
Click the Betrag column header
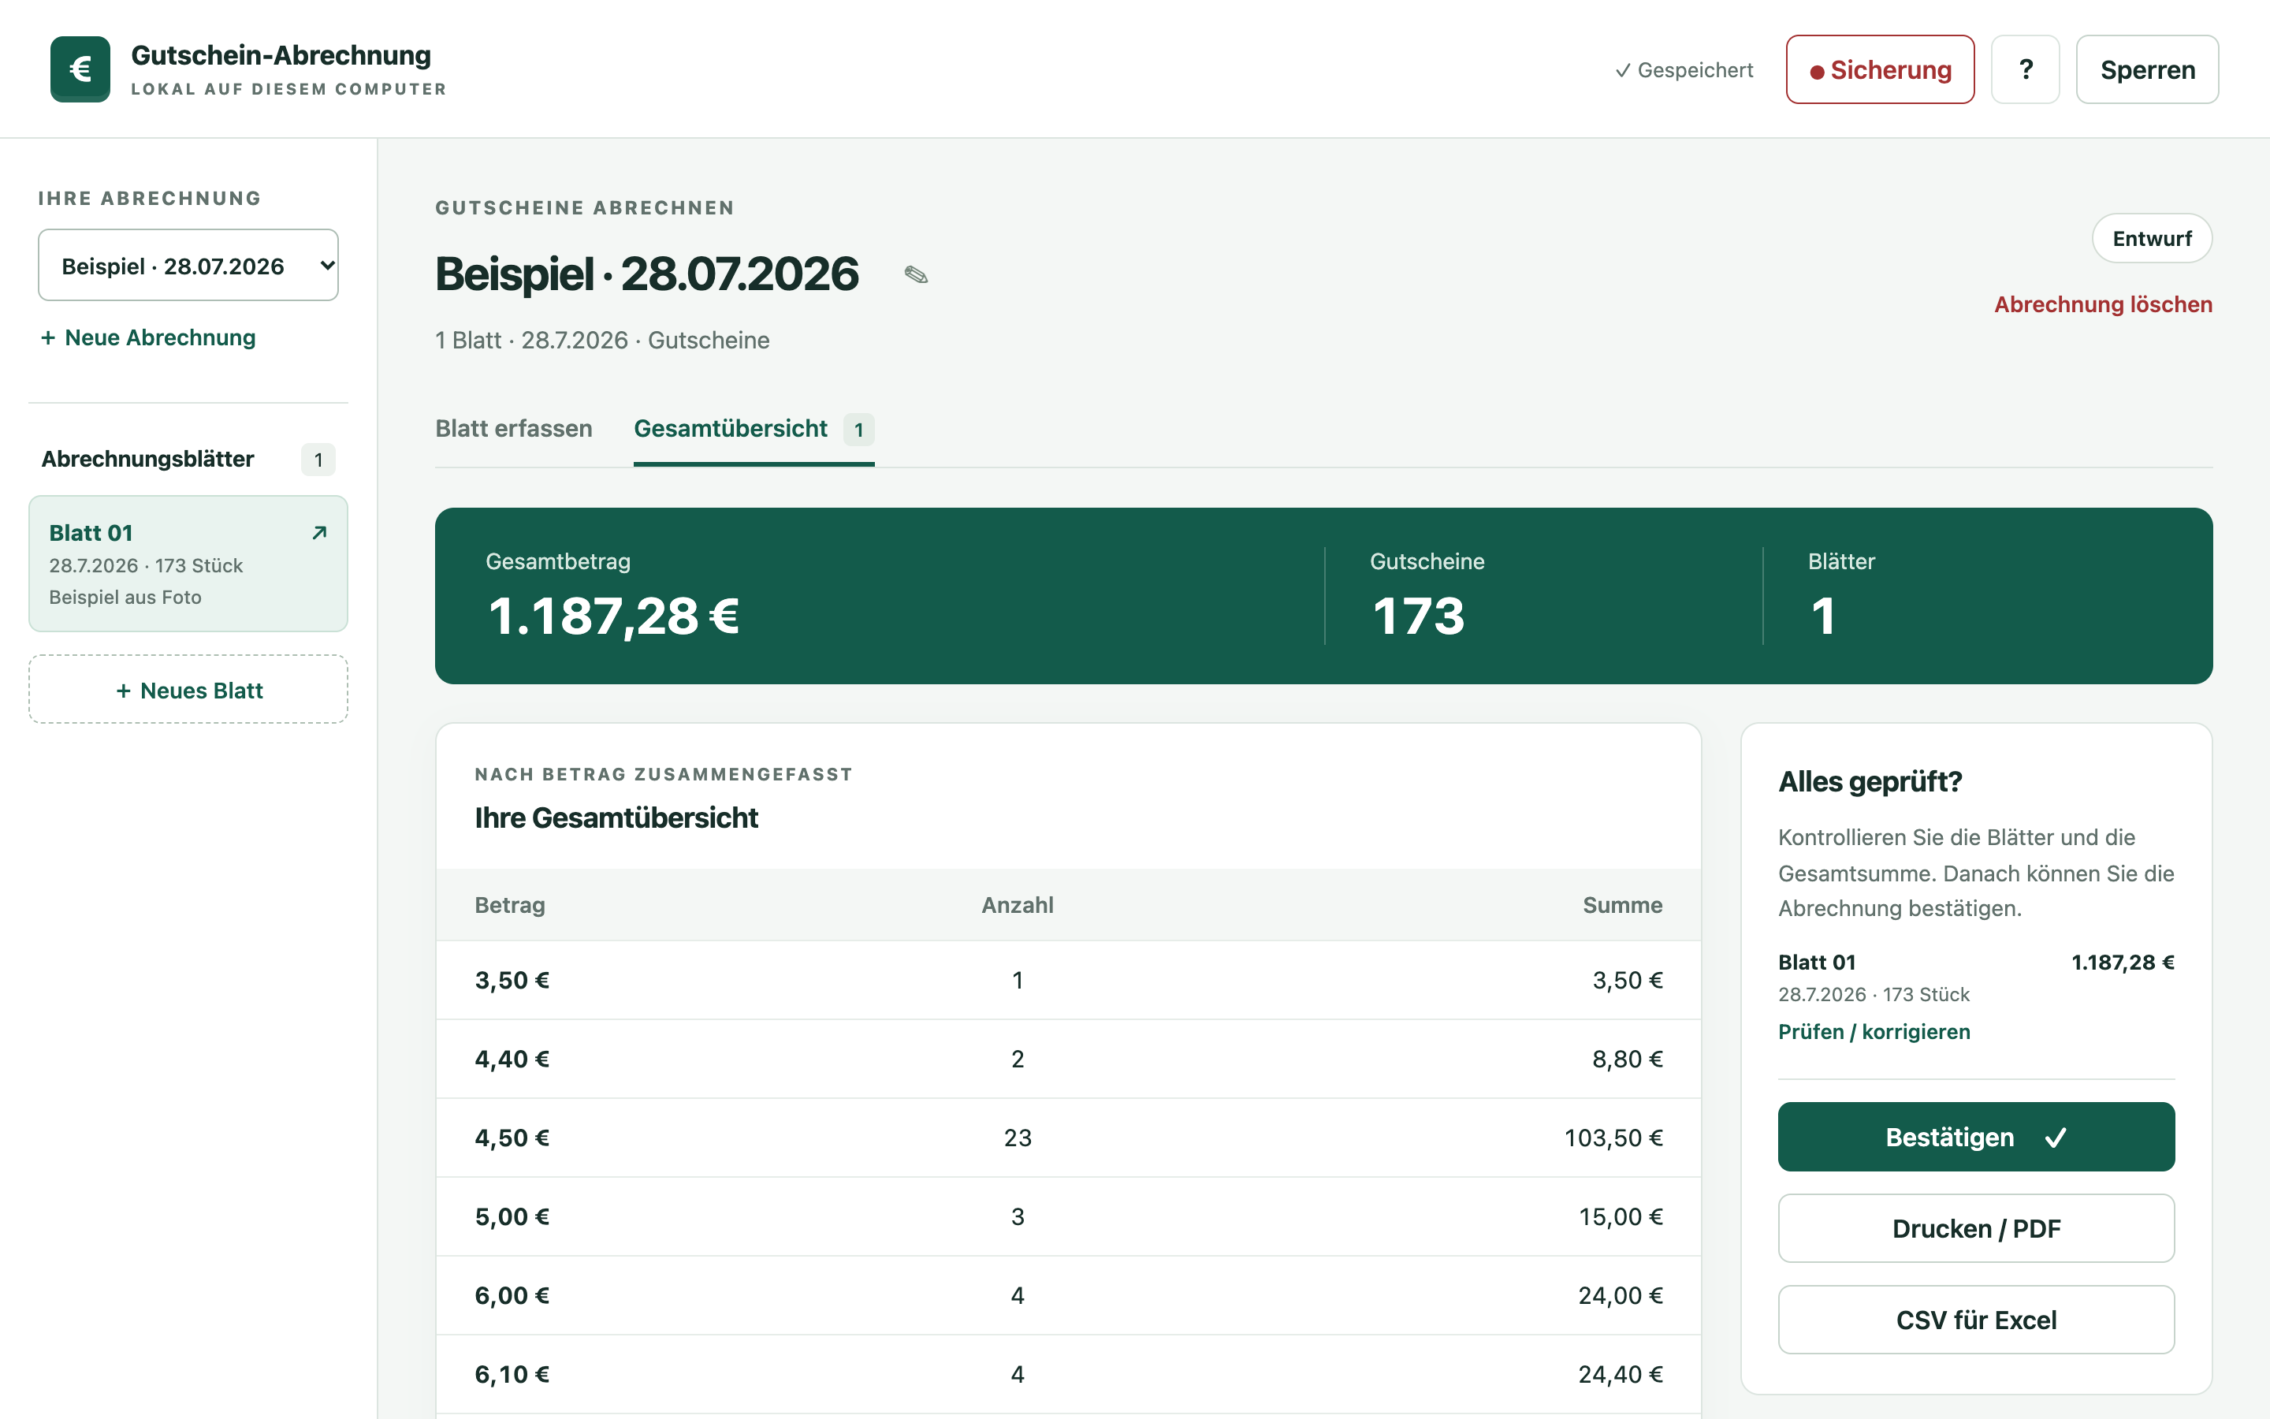point(510,905)
